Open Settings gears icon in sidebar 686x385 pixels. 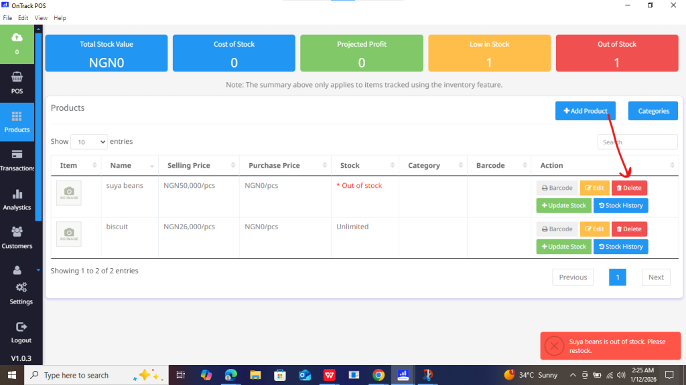click(x=21, y=287)
